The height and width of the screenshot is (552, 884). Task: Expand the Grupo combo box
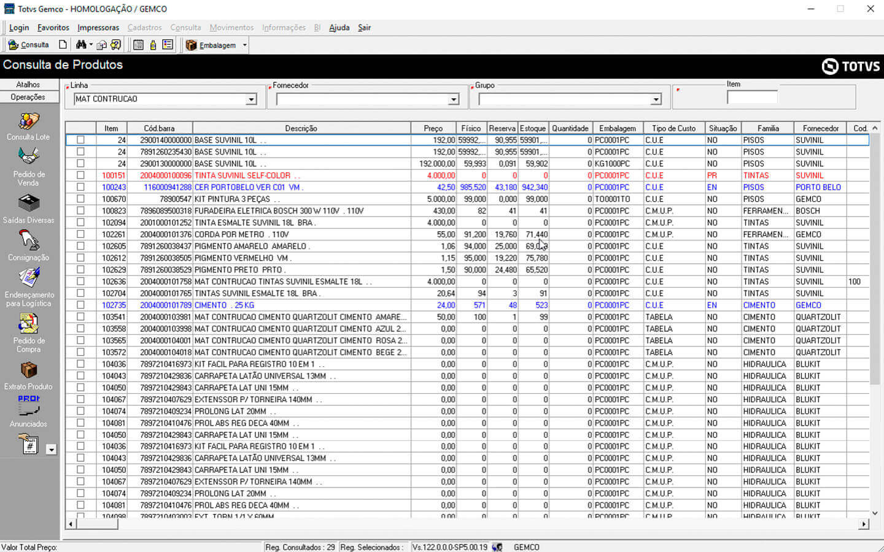pyautogui.click(x=656, y=99)
